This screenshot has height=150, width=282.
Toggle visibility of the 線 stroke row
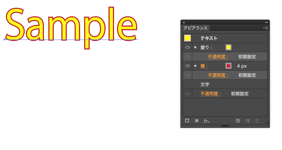(188, 66)
